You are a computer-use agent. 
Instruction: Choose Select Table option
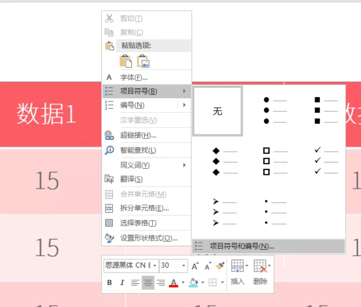[x=147, y=223]
